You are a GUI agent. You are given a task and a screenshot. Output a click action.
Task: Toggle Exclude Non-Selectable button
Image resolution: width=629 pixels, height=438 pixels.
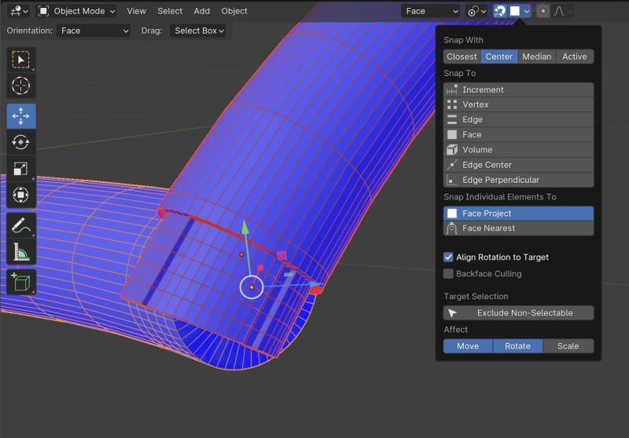click(x=518, y=313)
